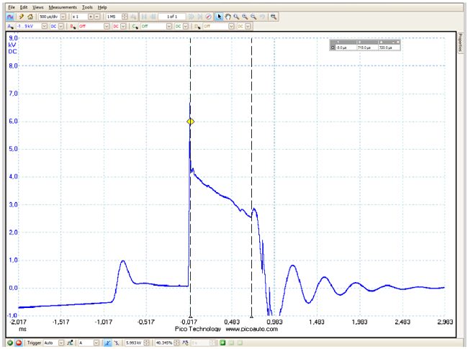Click the zoom in magnifier icon

pos(236,16)
